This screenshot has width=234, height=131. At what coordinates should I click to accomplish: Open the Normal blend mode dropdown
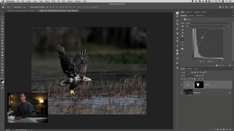(x=188, y=76)
